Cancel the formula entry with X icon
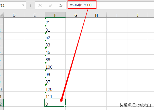 pyautogui.click(x=40, y=5)
